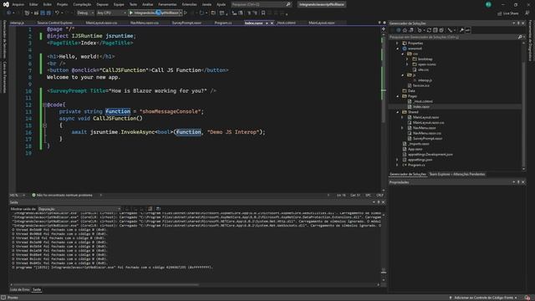This screenshot has height=301, width=535.
Task: Switch to the NavMenu.razor.css tab
Action: [x=145, y=23]
